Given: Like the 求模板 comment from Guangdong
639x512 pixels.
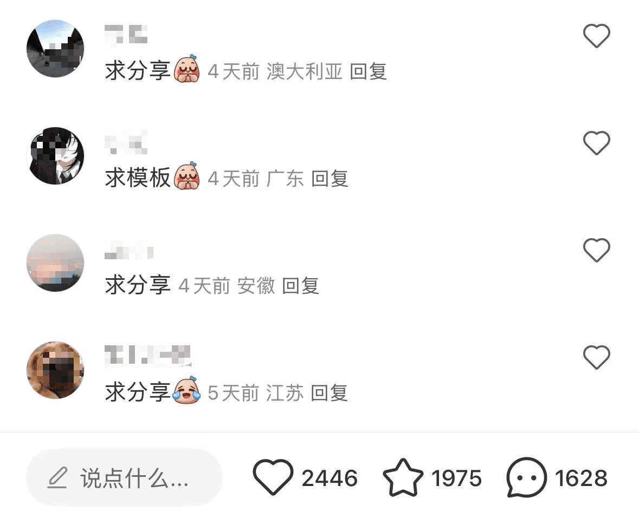Looking at the screenshot, I should point(597,143).
